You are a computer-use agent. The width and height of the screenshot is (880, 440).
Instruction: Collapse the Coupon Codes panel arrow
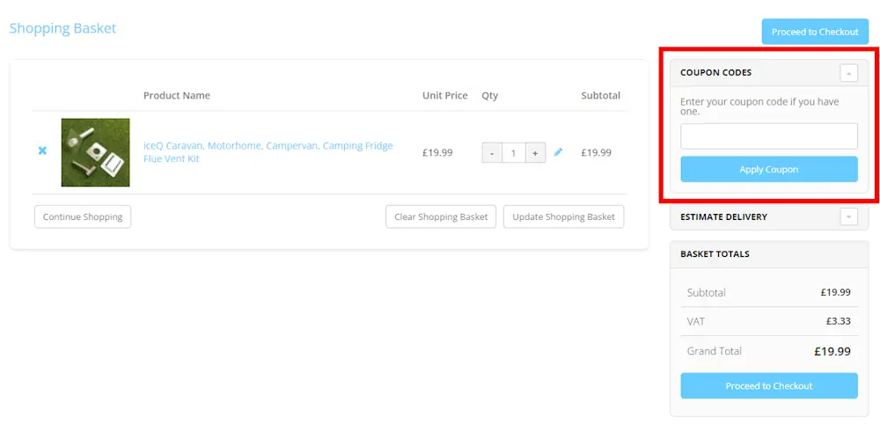[848, 73]
